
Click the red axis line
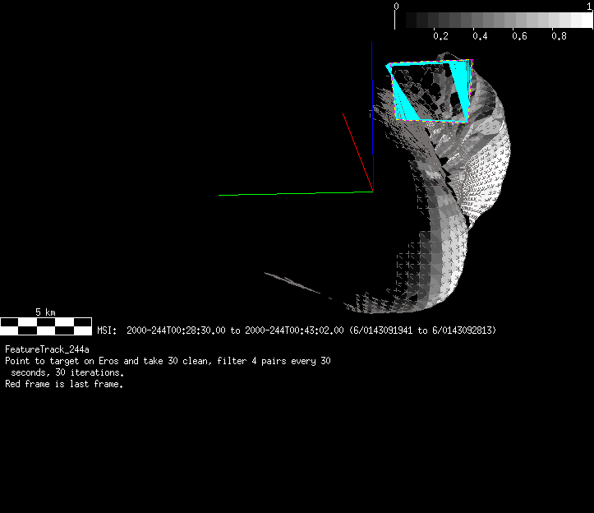tap(358, 152)
